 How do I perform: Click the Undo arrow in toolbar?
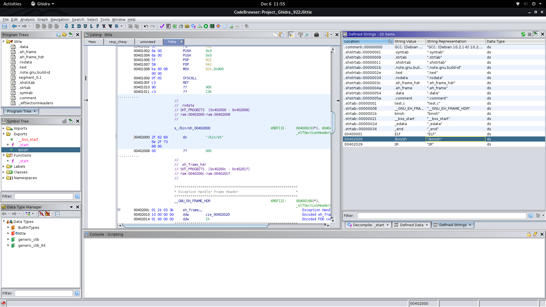[x=146, y=26]
